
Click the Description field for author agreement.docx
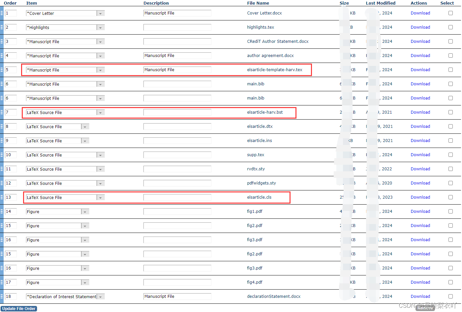click(177, 56)
